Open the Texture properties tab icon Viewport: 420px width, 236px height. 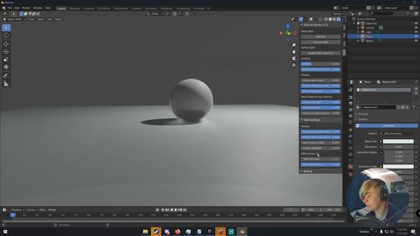click(350, 174)
